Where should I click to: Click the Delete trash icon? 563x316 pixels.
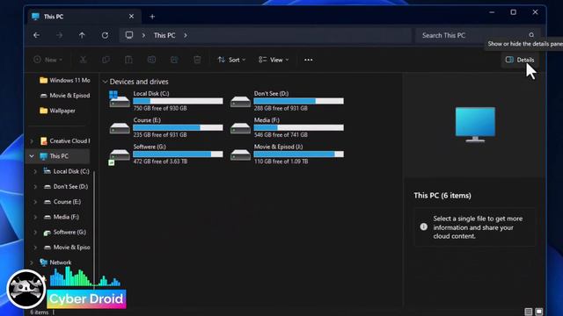pyautogui.click(x=197, y=60)
